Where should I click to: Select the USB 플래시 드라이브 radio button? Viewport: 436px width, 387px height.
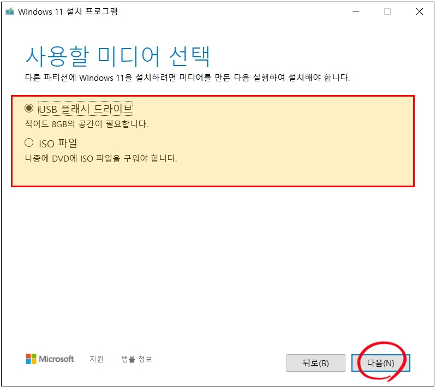point(29,108)
